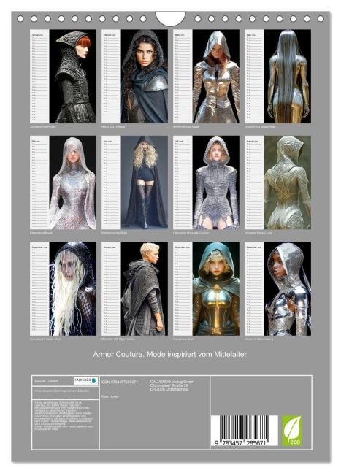Open the February photo of the dark-hooded woman

(x=145, y=76)
